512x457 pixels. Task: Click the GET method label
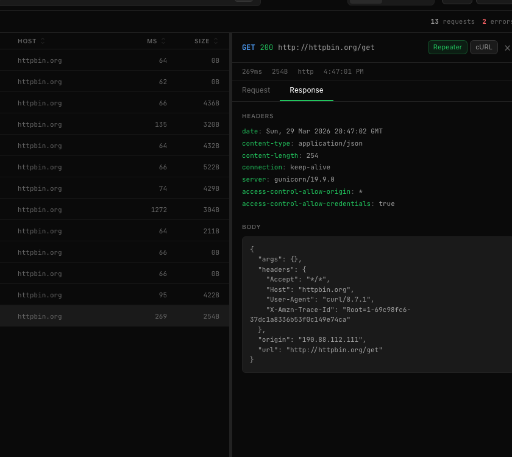[x=248, y=48]
